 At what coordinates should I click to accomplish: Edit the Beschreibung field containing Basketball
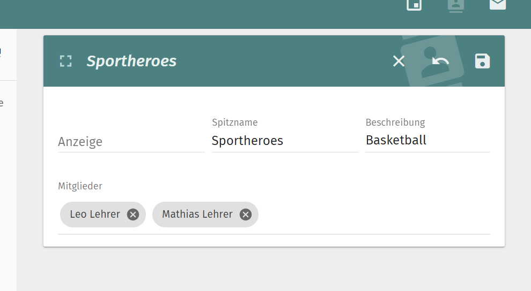pyautogui.click(x=427, y=140)
